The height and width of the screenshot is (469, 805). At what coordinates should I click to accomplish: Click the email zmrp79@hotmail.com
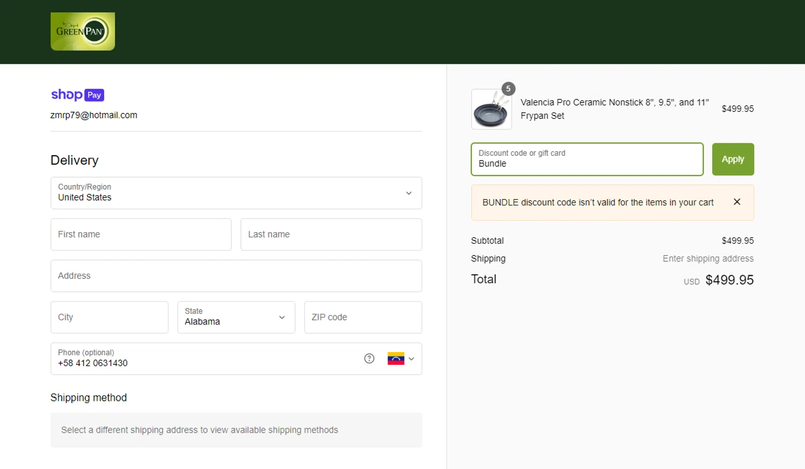pos(94,115)
